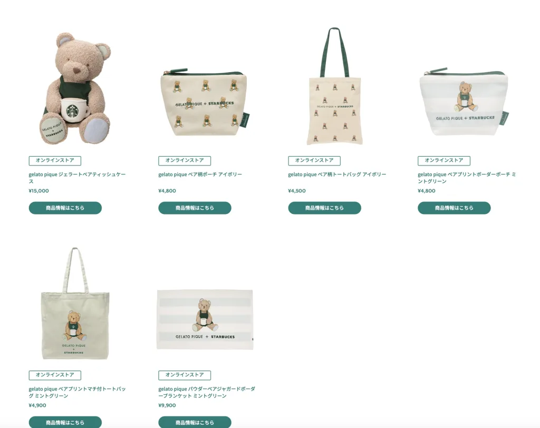Click オンラインストア tag above ivory pouch title
540x428 pixels.
point(185,160)
